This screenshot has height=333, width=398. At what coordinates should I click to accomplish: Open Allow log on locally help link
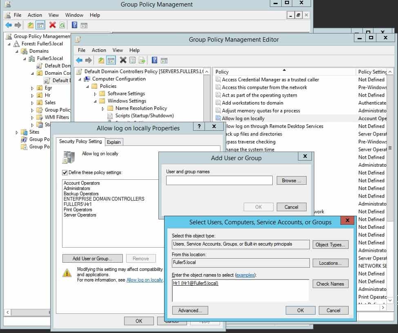point(145,280)
